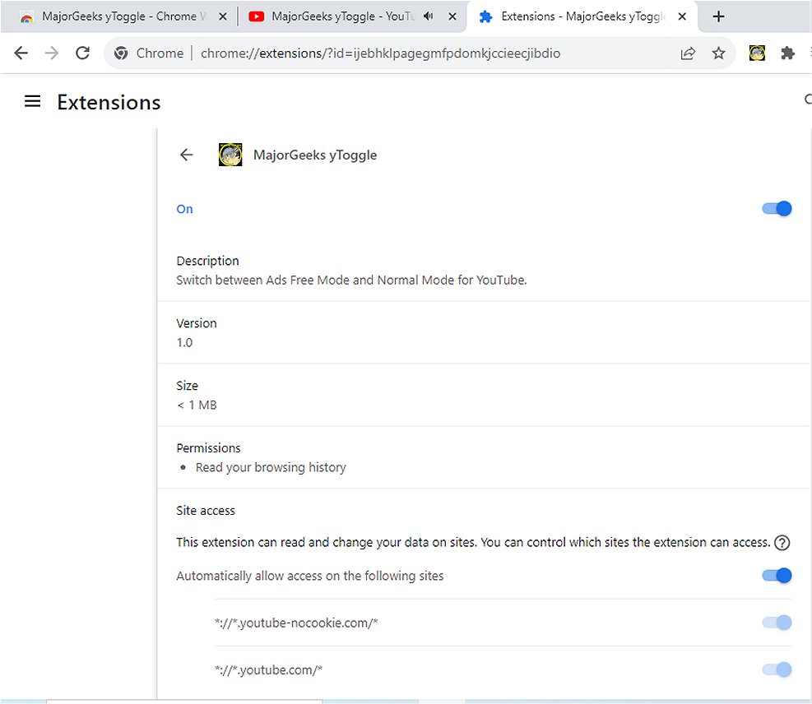Bookmark this page with the star icon
812x704 pixels.
[x=718, y=53]
